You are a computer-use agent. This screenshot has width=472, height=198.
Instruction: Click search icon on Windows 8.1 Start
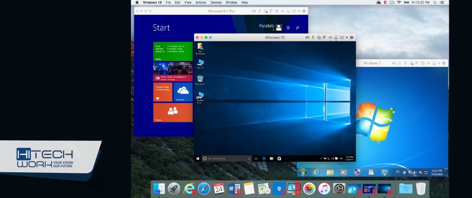(x=297, y=28)
